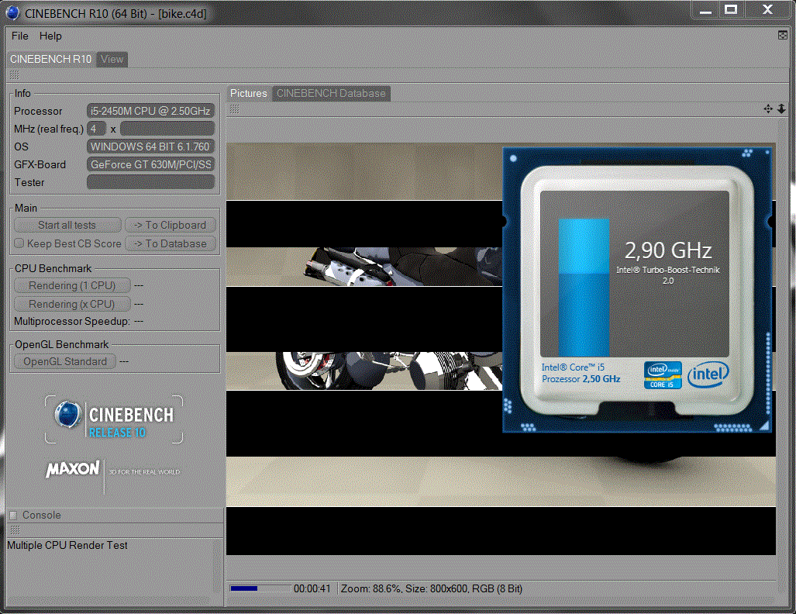Click the Rendering (1 CPU) button
The image size is (796, 614).
(x=72, y=285)
